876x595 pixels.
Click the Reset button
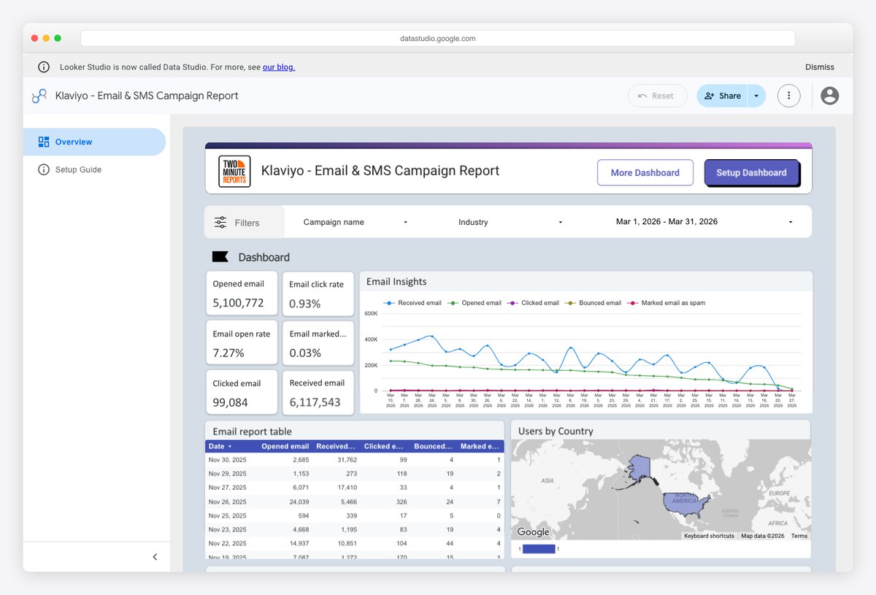657,96
